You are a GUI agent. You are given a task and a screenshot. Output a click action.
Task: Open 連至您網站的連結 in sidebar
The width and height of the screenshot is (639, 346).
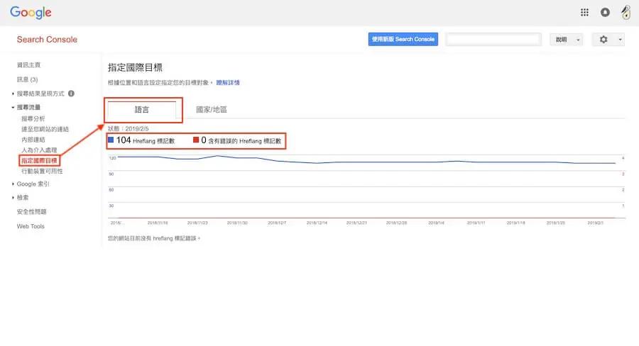tap(45, 130)
